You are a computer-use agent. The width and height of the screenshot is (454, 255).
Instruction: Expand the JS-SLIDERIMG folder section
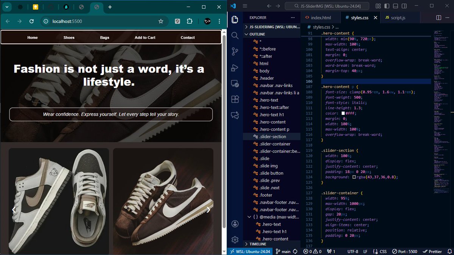(272, 27)
